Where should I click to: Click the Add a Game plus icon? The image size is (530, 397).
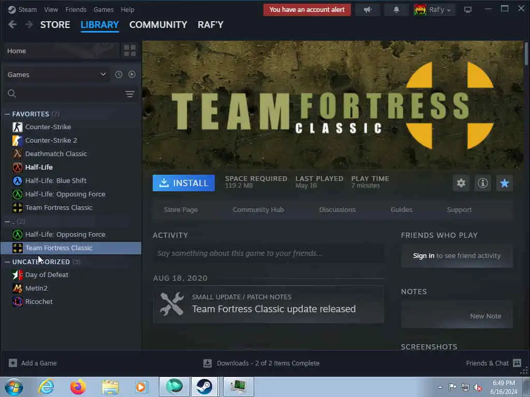[13, 363]
